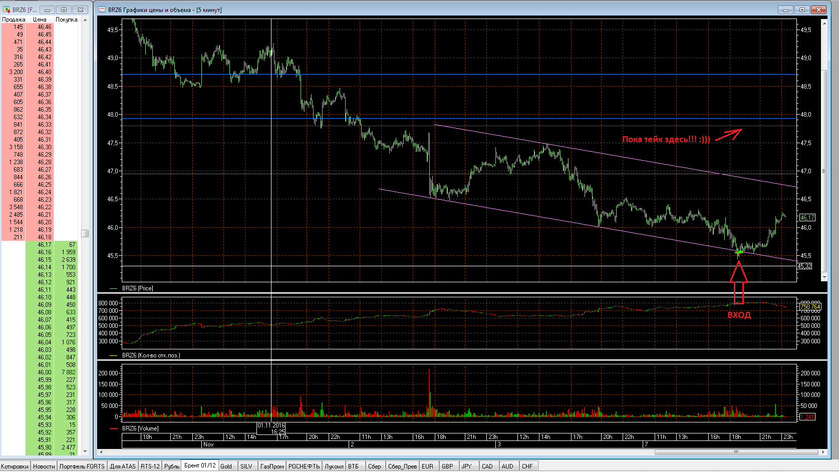Open the Портфель FORTS tab
This screenshot has height=472, width=839.
[82, 466]
